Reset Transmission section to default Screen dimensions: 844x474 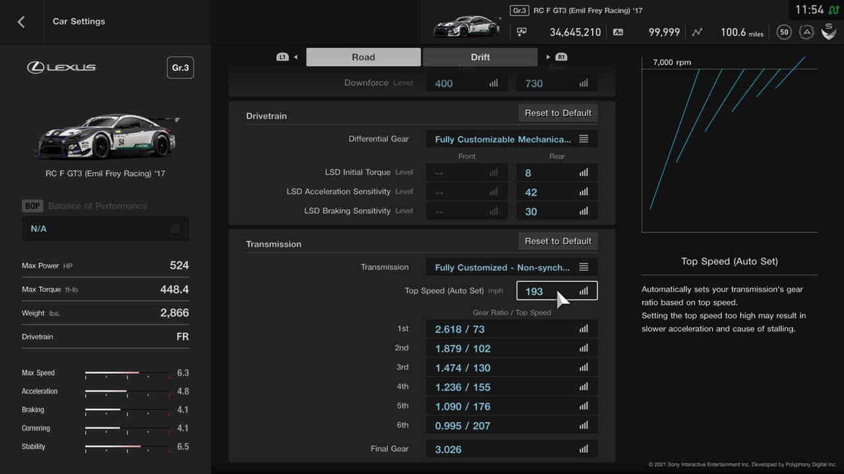(558, 241)
